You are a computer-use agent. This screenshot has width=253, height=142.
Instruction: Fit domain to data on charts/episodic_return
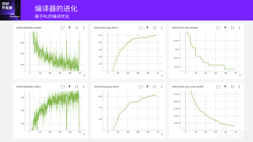(63, 87)
